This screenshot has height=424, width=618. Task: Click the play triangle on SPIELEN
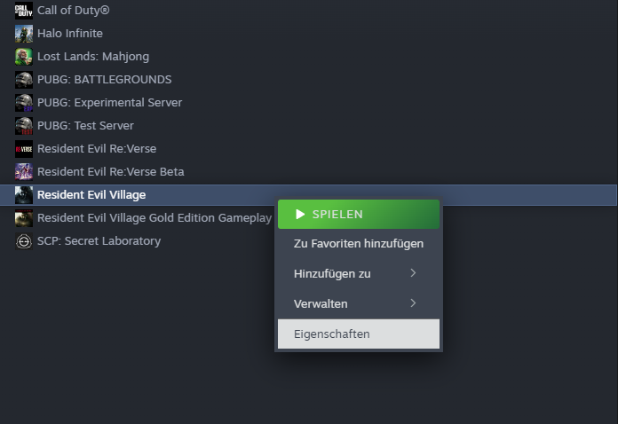pyautogui.click(x=300, y=214)
